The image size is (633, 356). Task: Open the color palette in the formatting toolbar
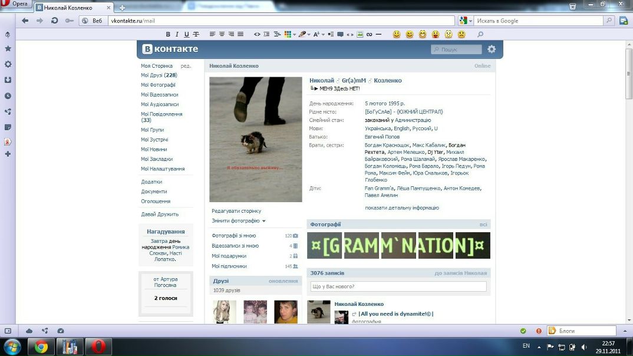pos(289,34)
